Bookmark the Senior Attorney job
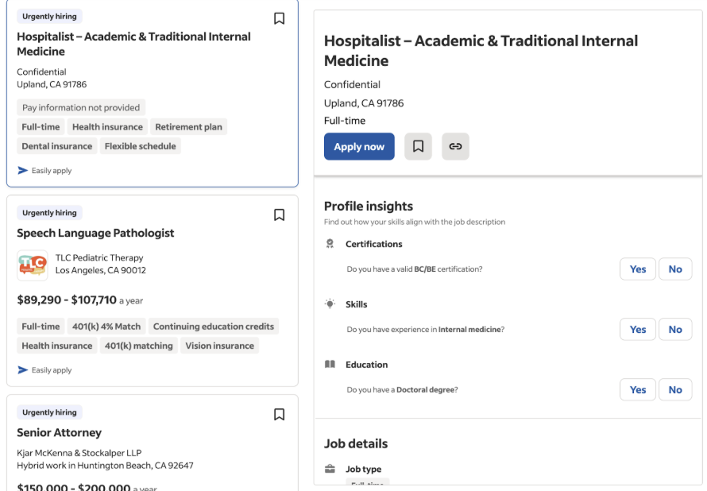This screenshot has height=491, width=707. pyautogui.click(x=279, y=415)
